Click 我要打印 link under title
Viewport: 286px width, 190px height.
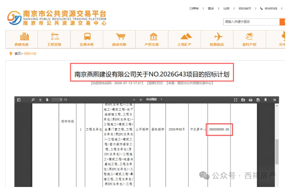155,83
